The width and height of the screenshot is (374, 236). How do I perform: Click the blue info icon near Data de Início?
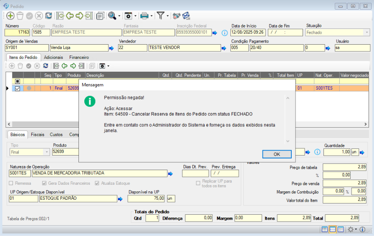coord(224,33)
